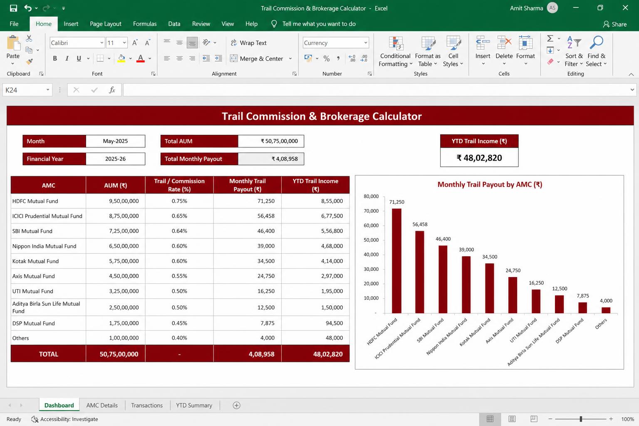Open Sort & Filter options
The height and width of the screenshot is (426, 639).
pos(574,52)
